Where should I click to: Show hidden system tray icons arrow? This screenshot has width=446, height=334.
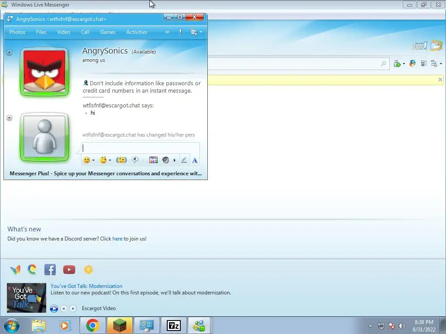pos(370,326)
